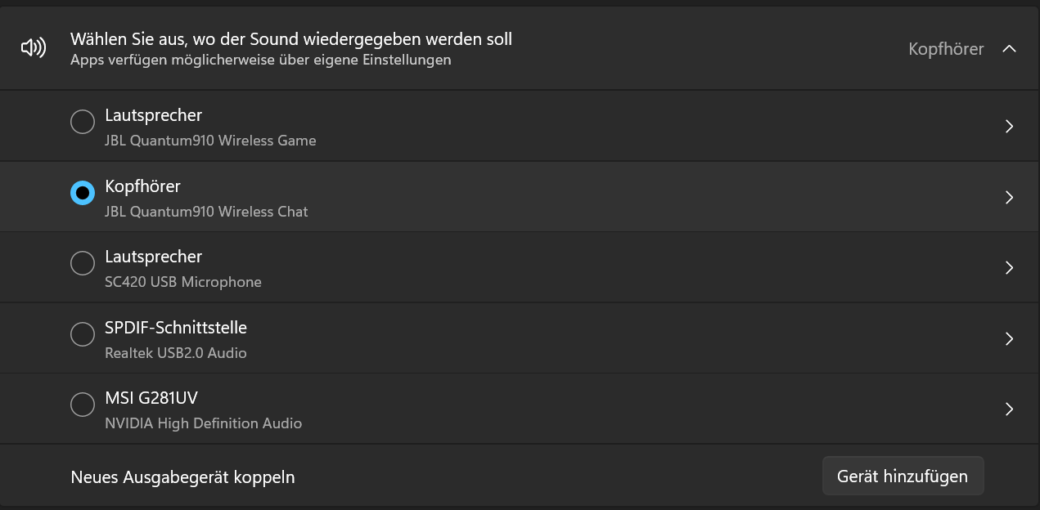Open JBL Quantum910 Wireless Game properties arrow

coord(1009,127)
